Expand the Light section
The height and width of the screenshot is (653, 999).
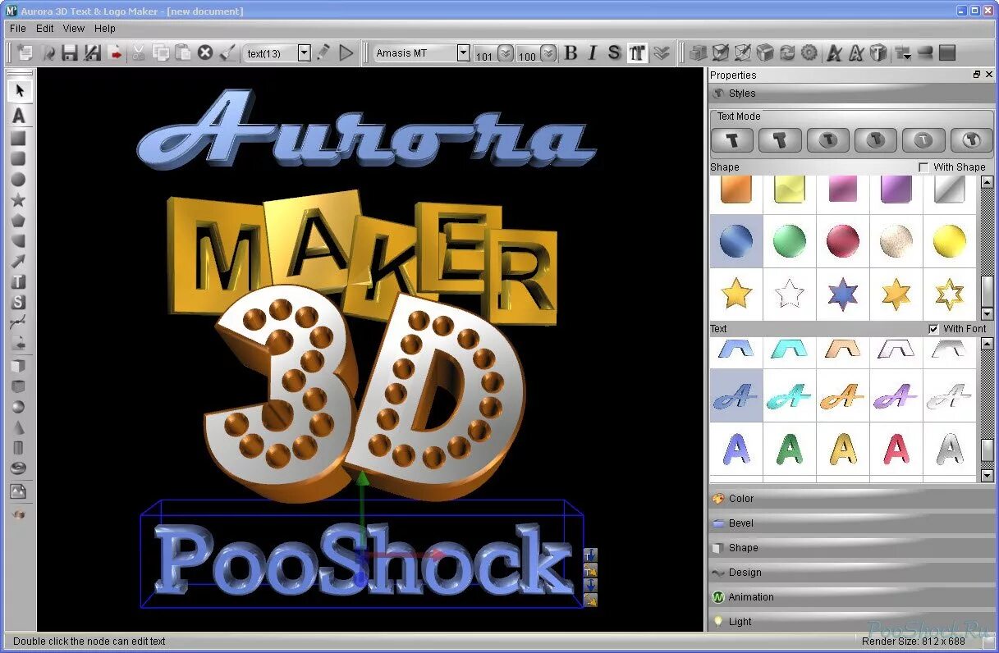(852, 622)
